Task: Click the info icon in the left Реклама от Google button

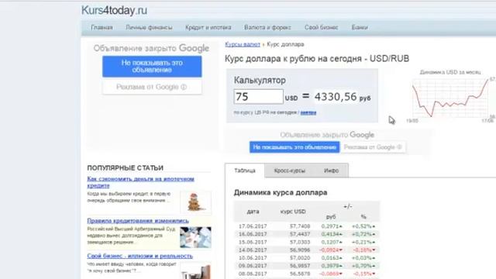Action: (x=184, y=87)
